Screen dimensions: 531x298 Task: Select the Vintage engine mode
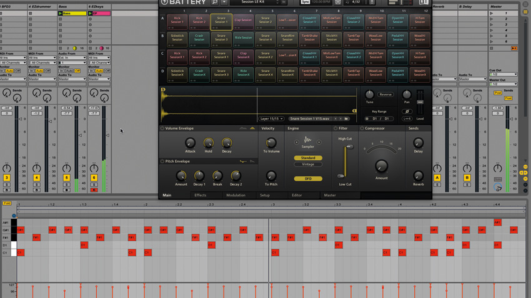pos(308,164)
